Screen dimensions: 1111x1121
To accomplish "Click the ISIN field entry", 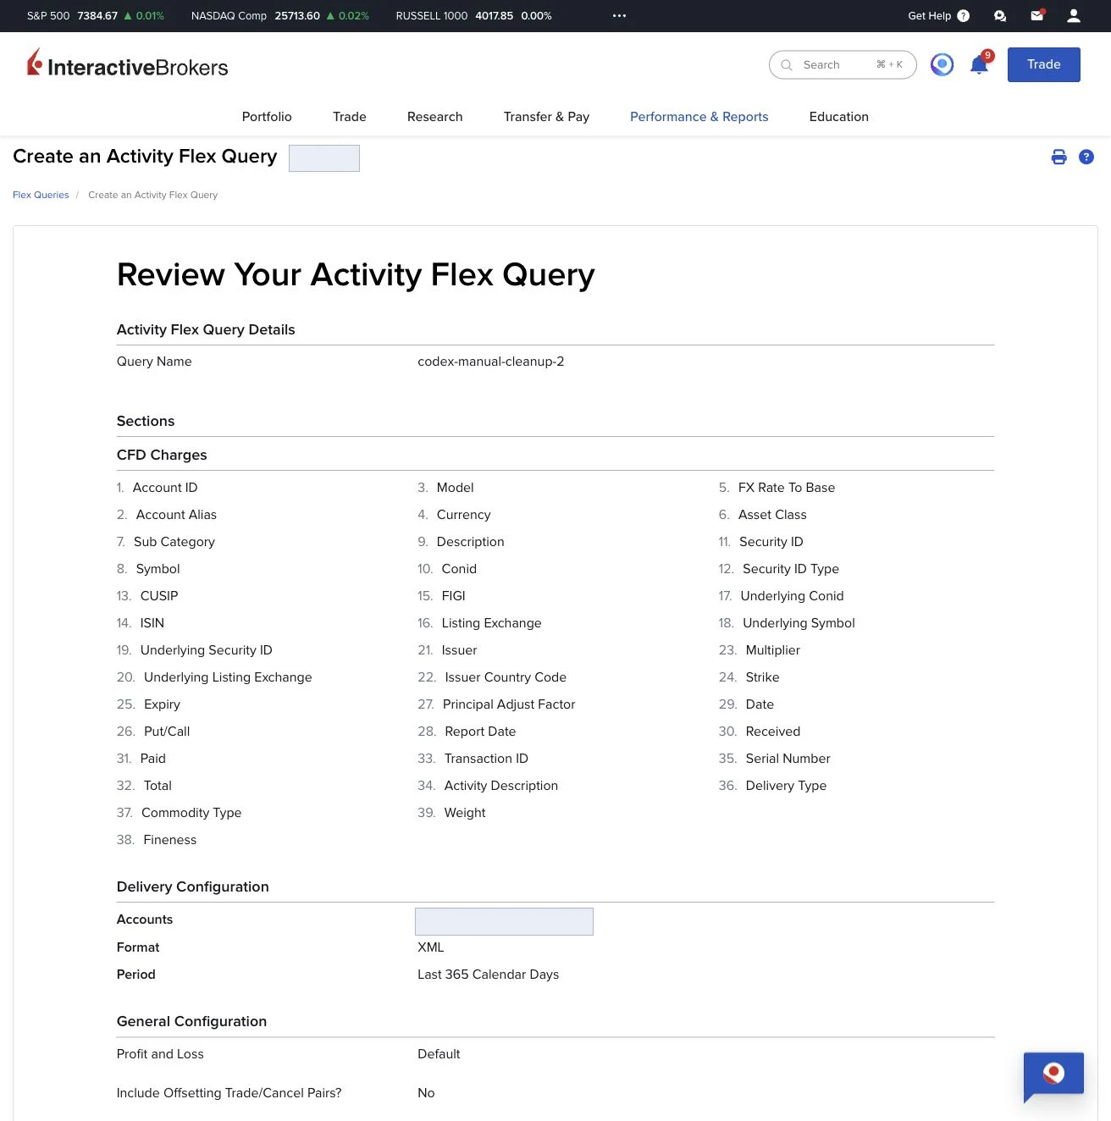I will tap(152, 623).
